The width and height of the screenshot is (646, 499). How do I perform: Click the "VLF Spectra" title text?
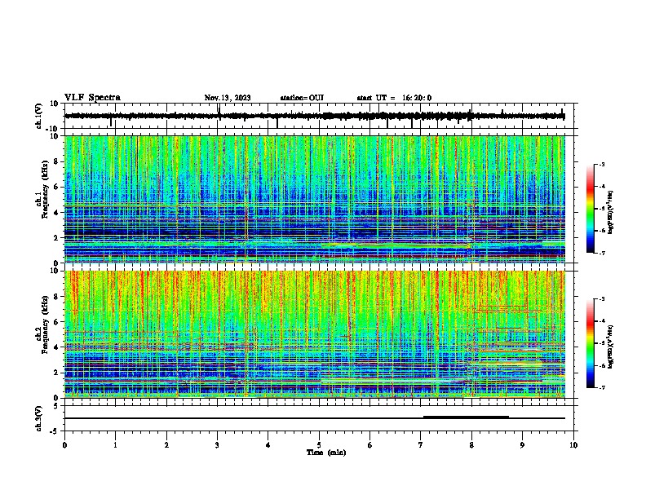click(92, 98)
